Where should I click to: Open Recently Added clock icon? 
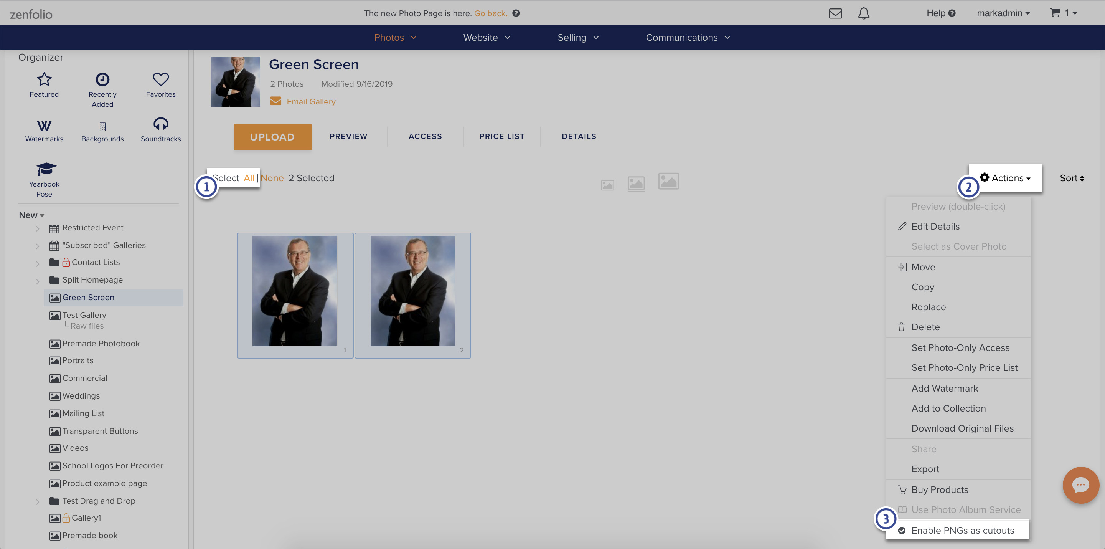(102, 79)
